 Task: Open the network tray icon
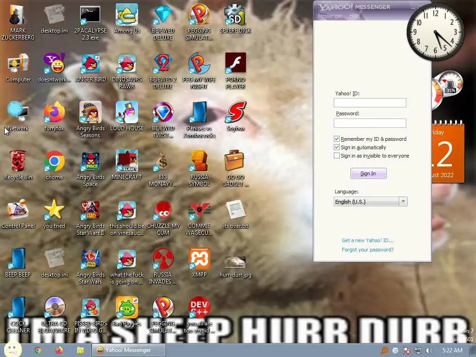pyautogui.click(x=418, y=350)
